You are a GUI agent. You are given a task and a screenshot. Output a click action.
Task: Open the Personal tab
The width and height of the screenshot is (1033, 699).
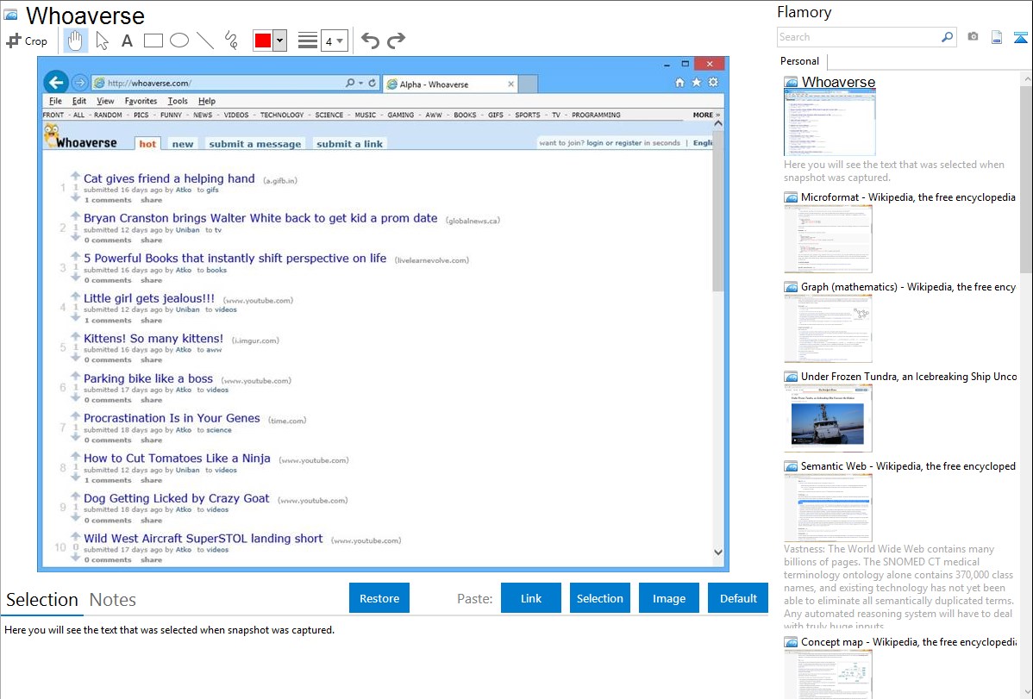[799, 61]
